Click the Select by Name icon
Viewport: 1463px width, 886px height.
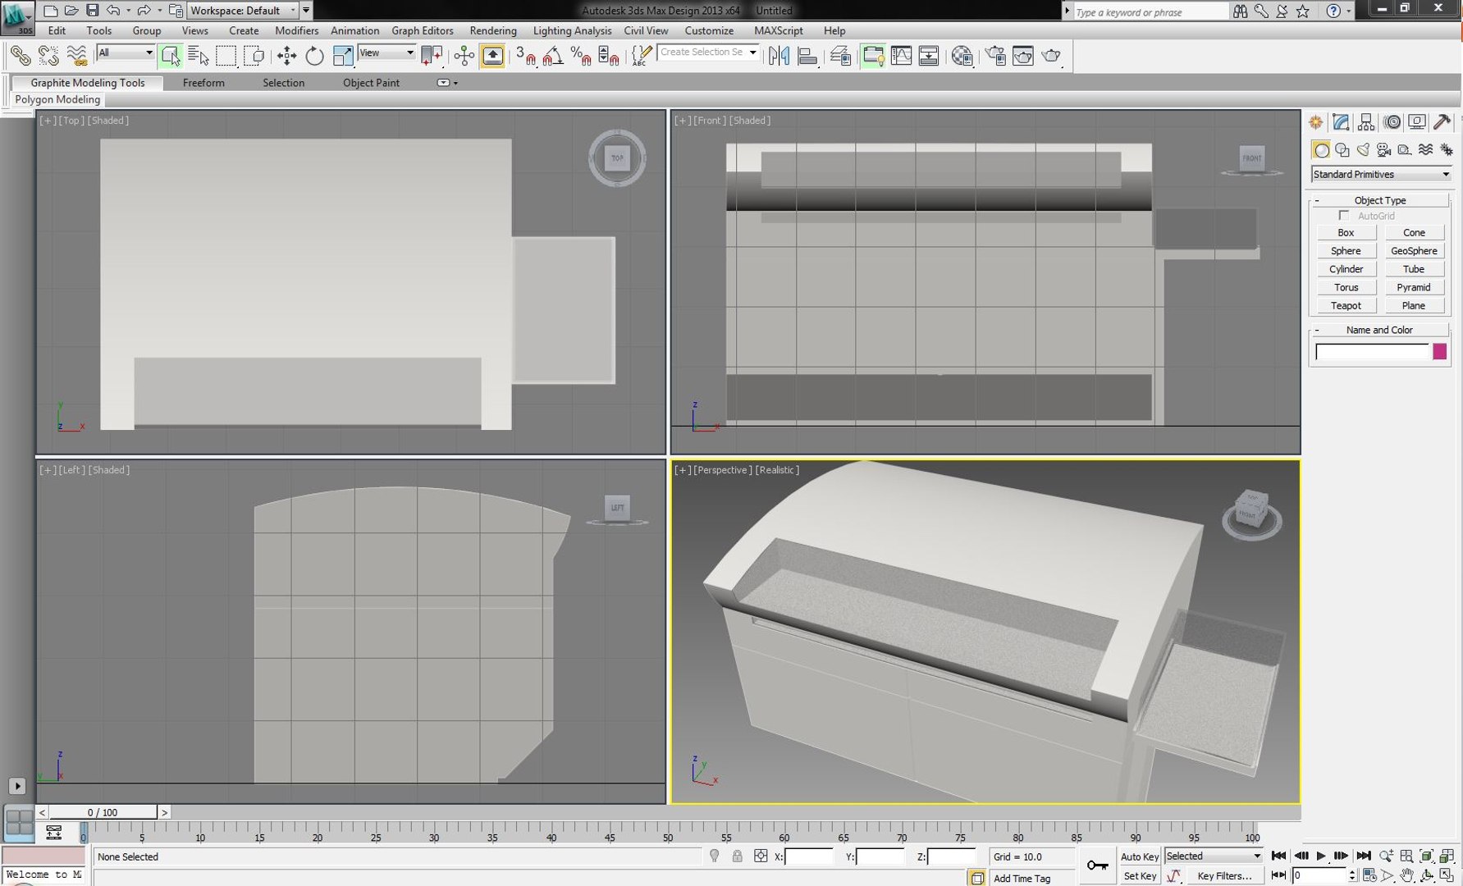198,56
